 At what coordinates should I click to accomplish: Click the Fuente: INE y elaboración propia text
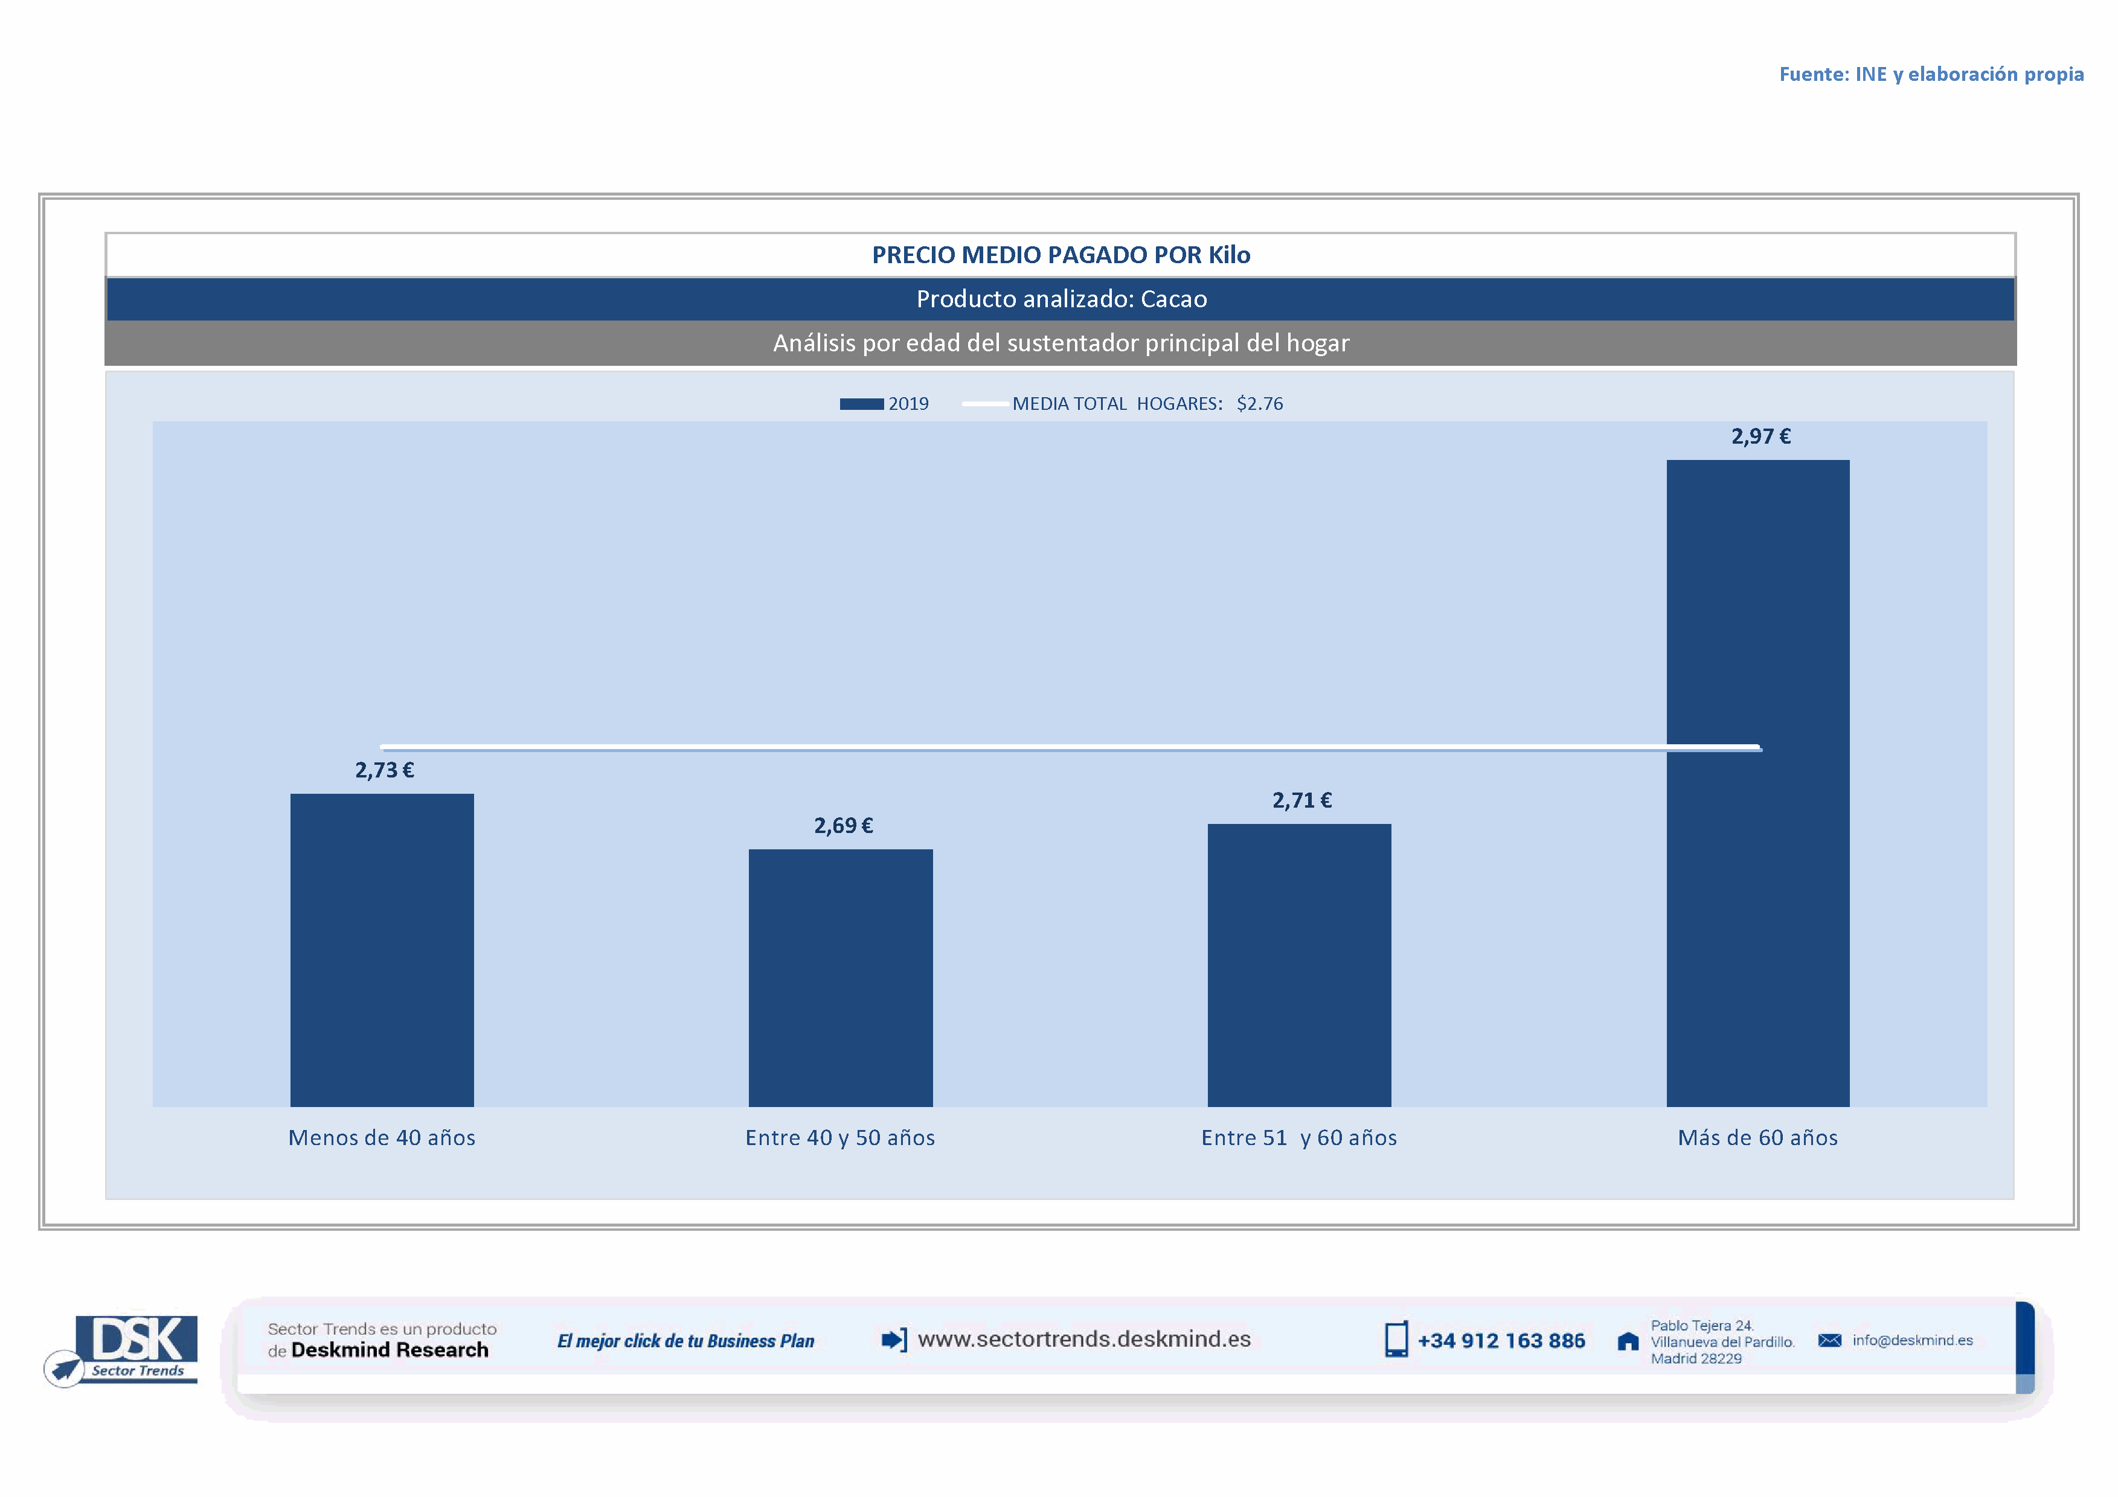coord(1931,74)
